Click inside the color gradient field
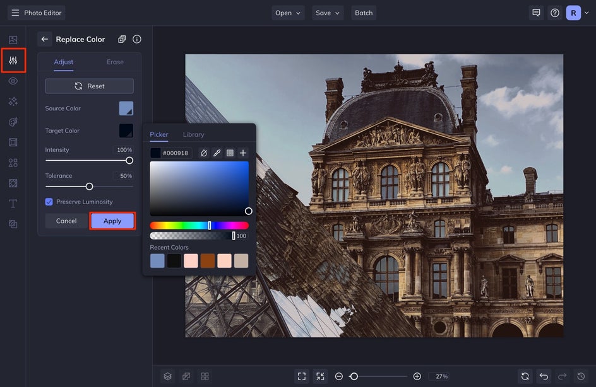The width and height of the screenshot is (596, 387). pos(199,188)
